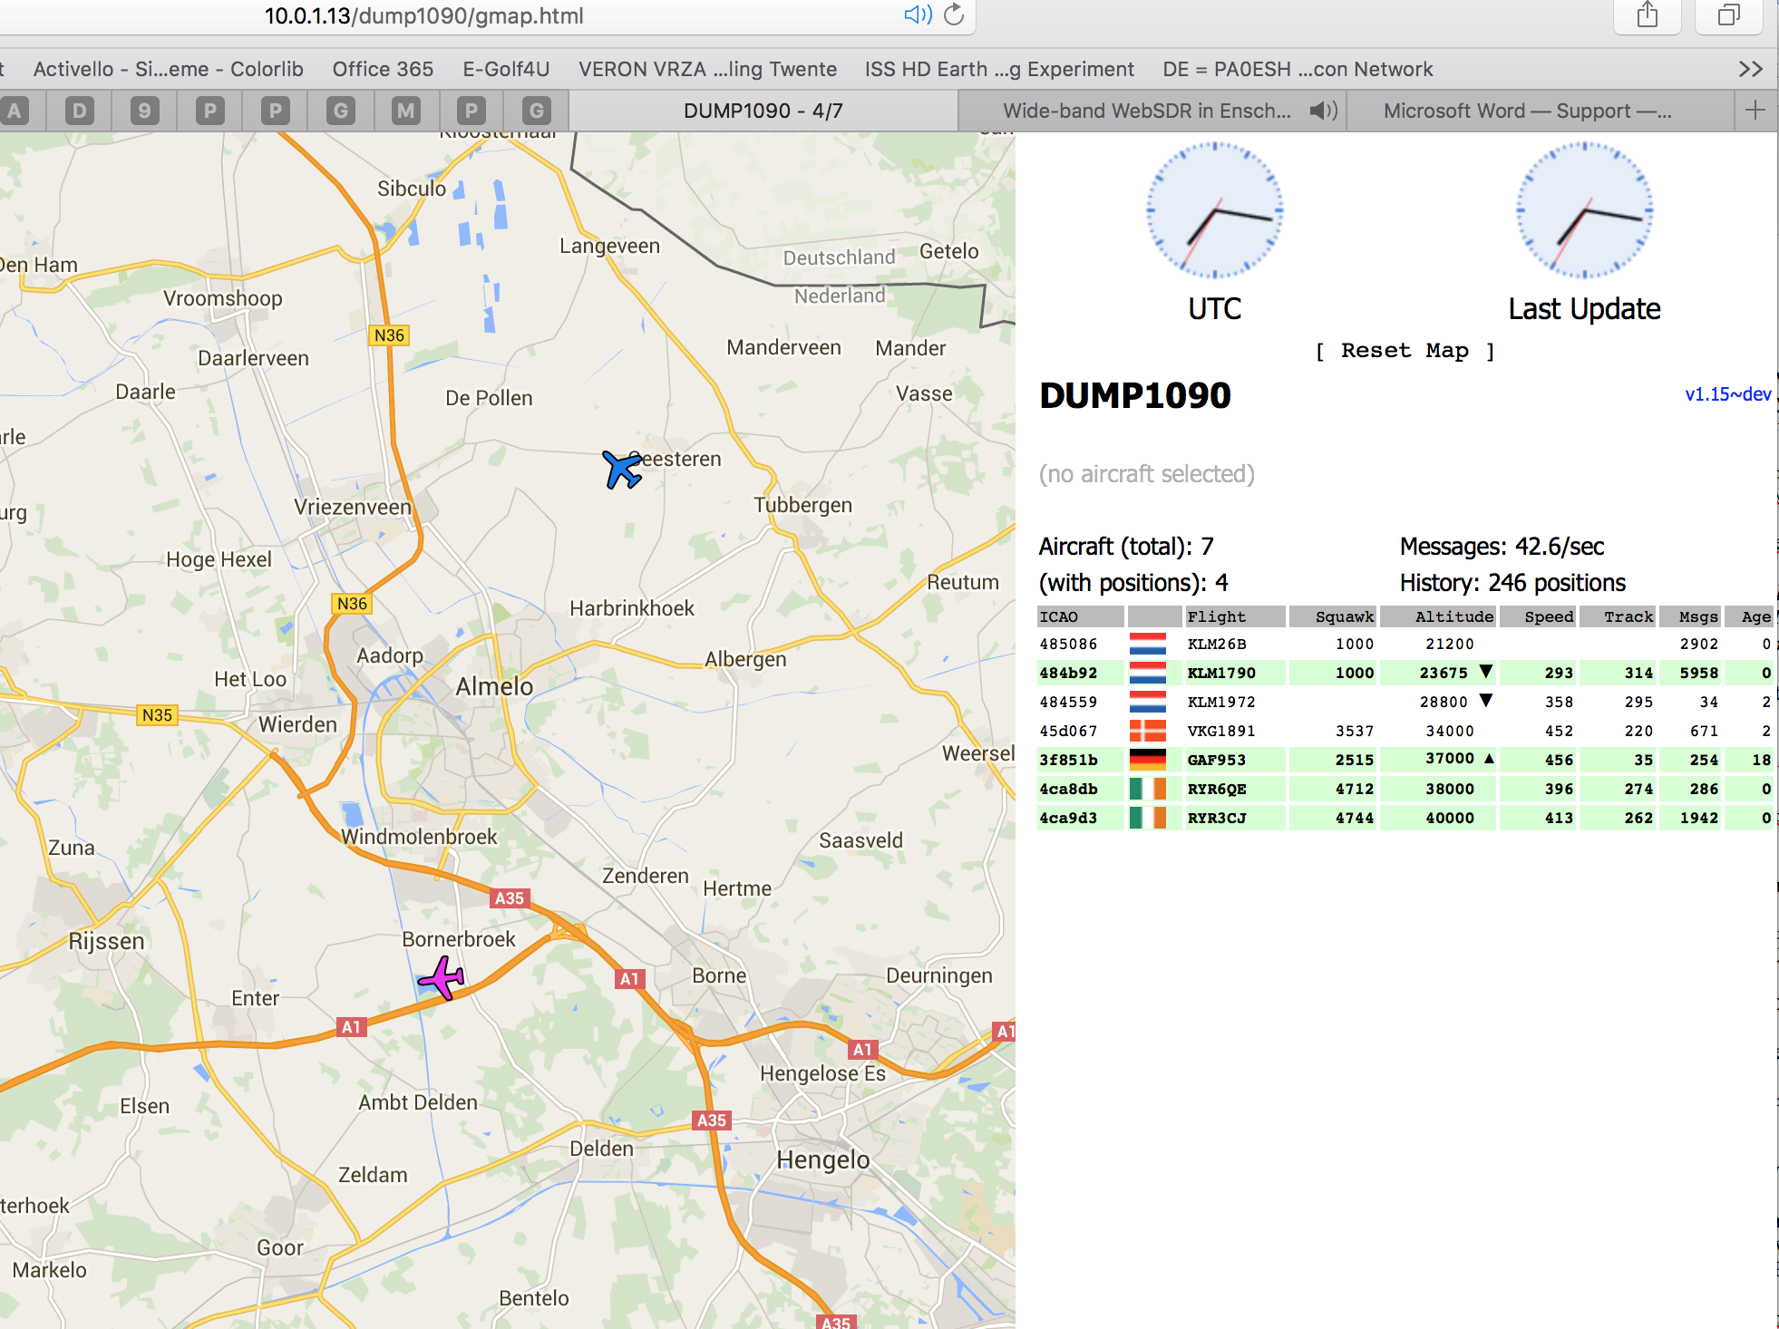This screenshot has height=1329, width=1779.
Task: Open a new tab with plus icon
Action: tap(1755, 111)
